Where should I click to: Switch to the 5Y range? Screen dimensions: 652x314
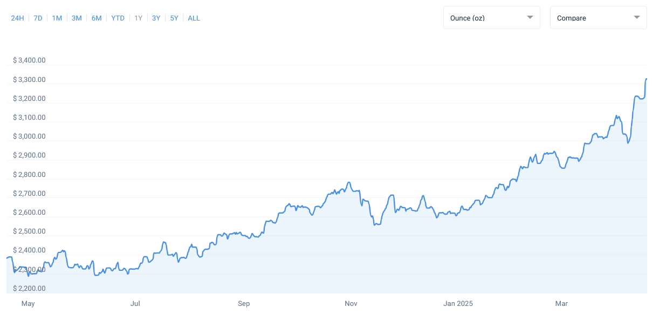pos(174,18)
